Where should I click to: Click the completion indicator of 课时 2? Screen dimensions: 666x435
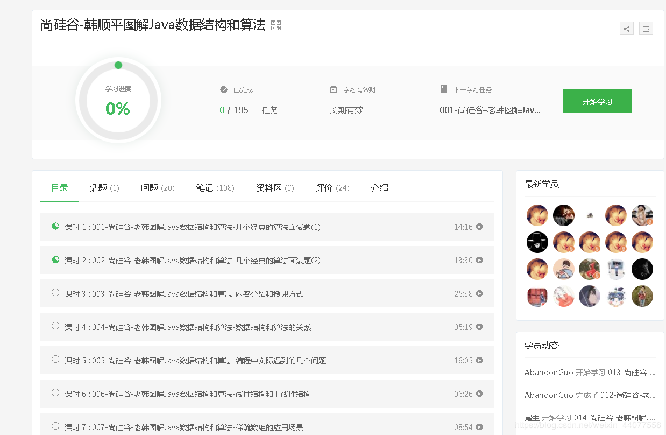[x=55, y=260]
